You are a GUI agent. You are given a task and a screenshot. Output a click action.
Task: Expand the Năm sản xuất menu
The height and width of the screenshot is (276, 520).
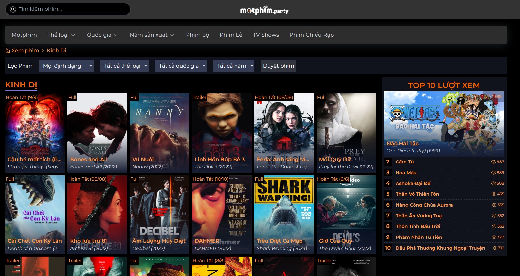tap(152, 35)
